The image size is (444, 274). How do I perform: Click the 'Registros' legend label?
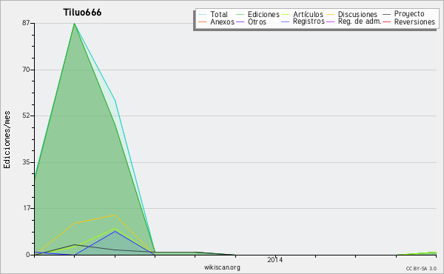click(x=309, y=21)
